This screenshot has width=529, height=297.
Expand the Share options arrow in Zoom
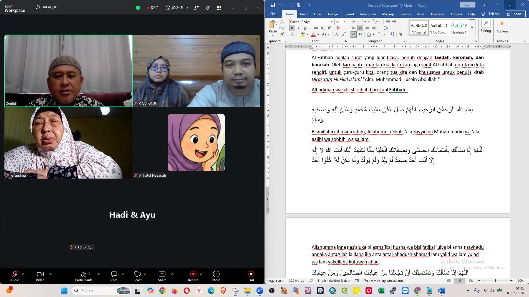click(x=172, y=274)
